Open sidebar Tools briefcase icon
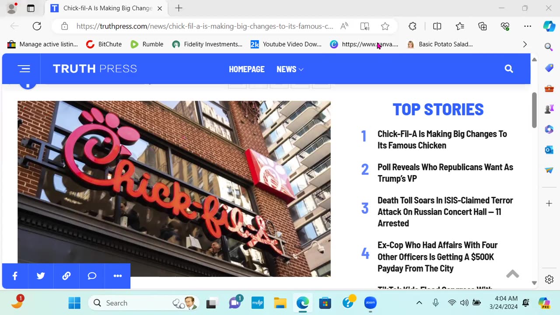 tap(549, 88)
